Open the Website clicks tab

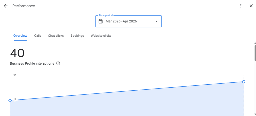click(x=101, y=36)
